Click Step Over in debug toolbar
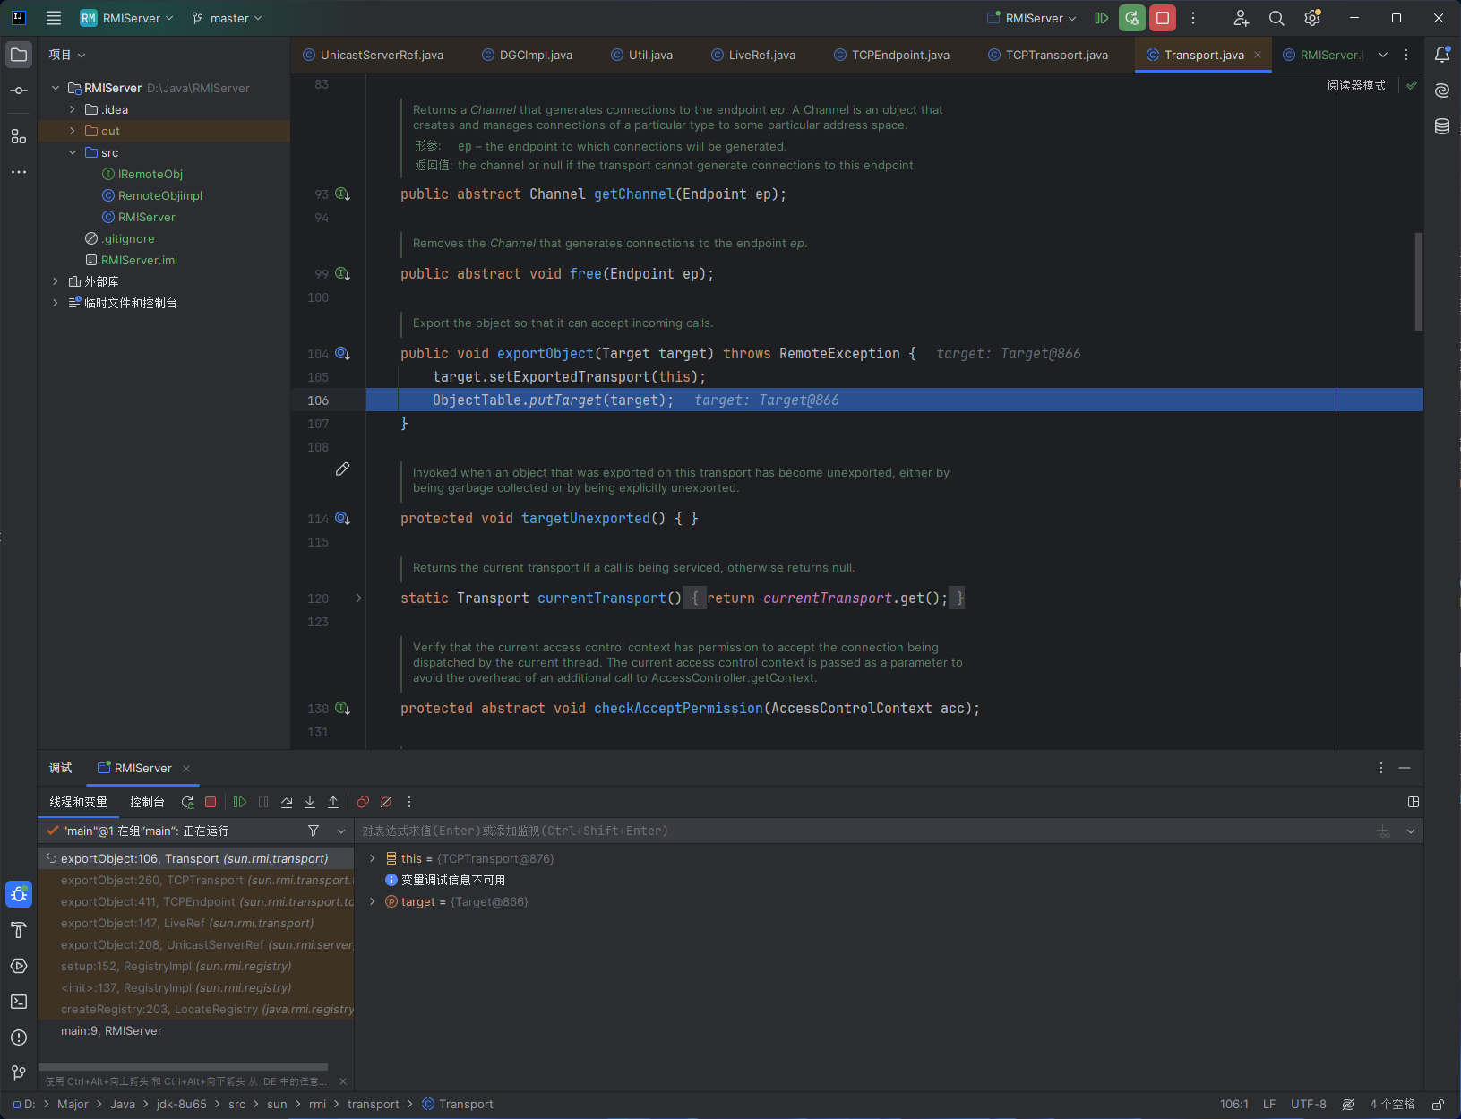 coord(287,803)
